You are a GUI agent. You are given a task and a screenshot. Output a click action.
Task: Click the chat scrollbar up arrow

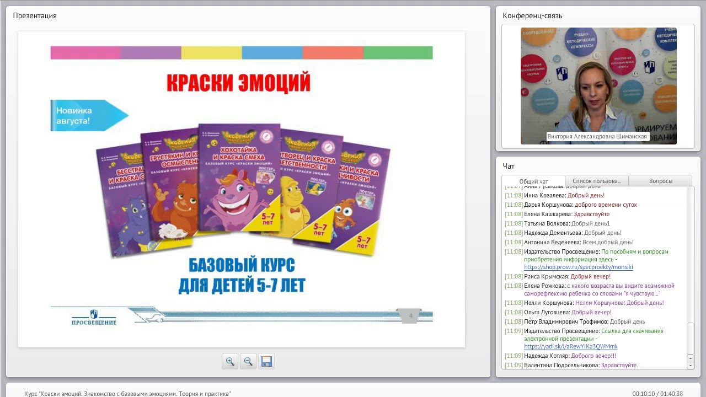tap(691, 358)
